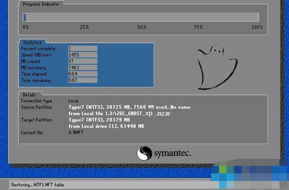Click the Symantec yin-yang logo

click(x=144, y=153)
